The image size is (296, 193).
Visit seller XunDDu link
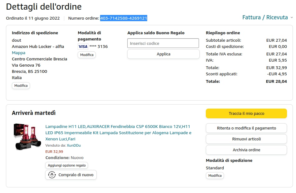point(74,145)
